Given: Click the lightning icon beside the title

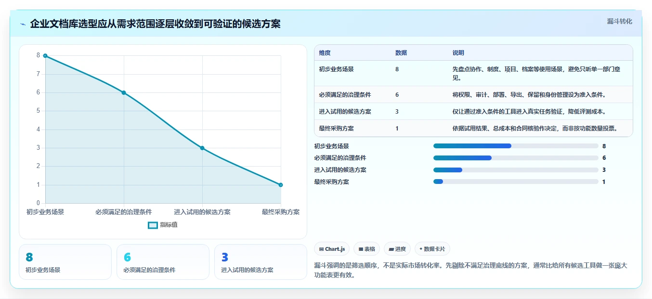Looking at the screenshot, I should tap(23, 24).
